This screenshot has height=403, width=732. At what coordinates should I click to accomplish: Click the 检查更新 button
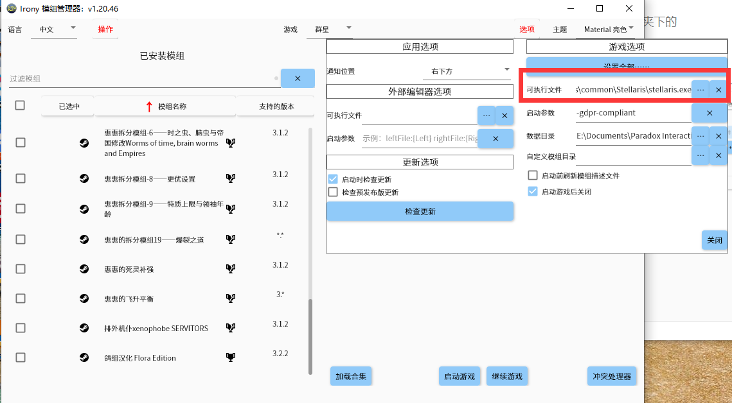coord(420,211)
